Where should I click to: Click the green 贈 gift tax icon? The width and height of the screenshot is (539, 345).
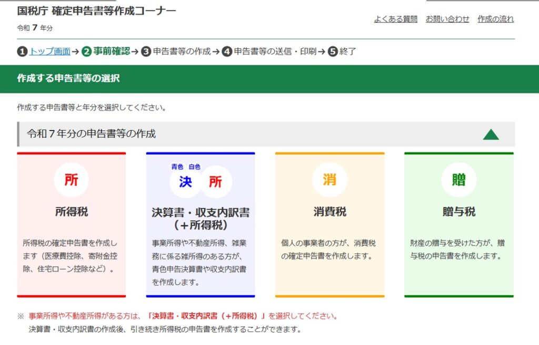pyautogui.click(x=458, y=180)
